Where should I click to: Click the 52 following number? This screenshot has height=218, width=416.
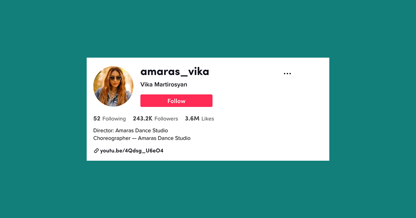coord(97,119)
